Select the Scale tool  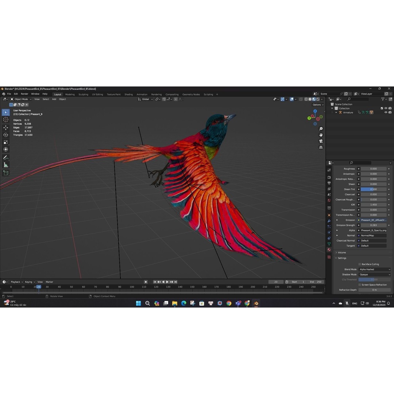point(6,142)
